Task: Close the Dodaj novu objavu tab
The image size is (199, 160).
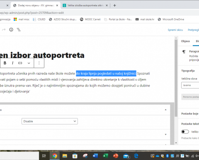Action: tap(57, 5)
